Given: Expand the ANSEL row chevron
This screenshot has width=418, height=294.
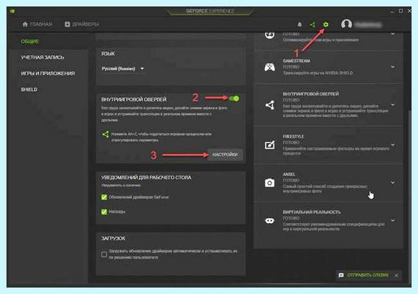Looking at the screenshot, I should point(393,183).
